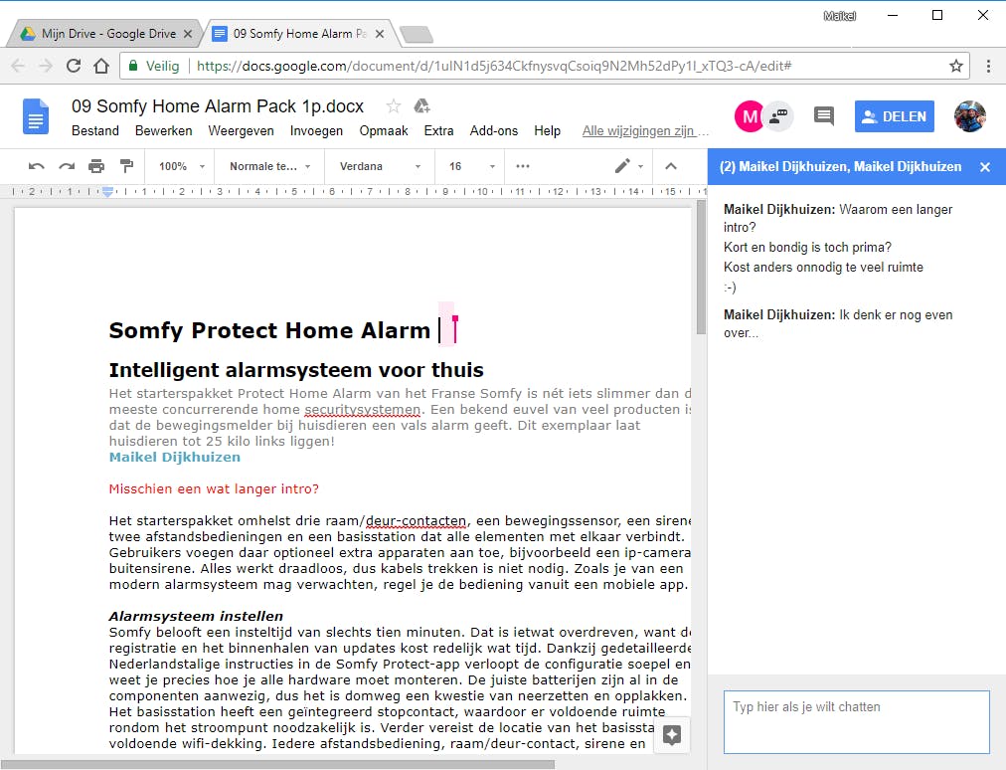Click the blue author name 'Maikel Dijkhuizen' in document
The height and width of the screenshot is (770, 1006).
175,458
